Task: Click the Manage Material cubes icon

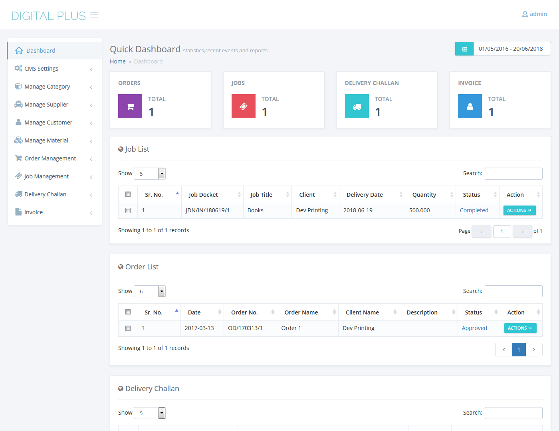Action: click(x=18, y=140)
